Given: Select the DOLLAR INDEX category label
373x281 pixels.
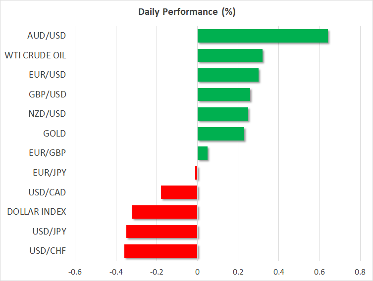Looking at the screenshot, I should coord(37,212).
